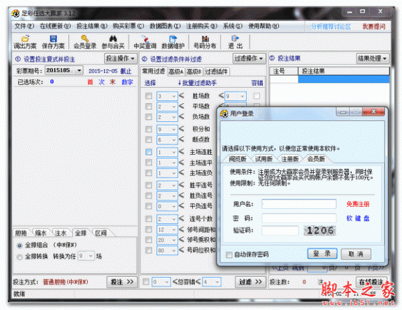Switch to 高级A filter tab

(176, 72)
